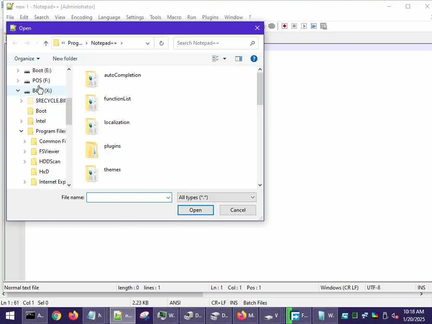The height and width of the screenshot is (324, 432).
Task: Select Internet Exp... folder in tree
Action: 52,182
